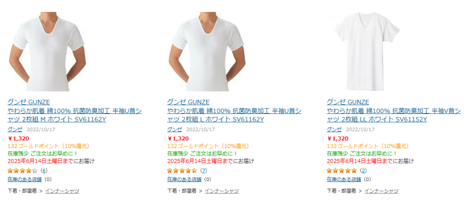This screenshot has width=472, height=216.
Task: Click the star rating of the M size shirt
Action: click(x=23, y=171)
